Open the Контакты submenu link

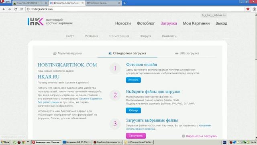pyautogui.click(x=169, y=36)
